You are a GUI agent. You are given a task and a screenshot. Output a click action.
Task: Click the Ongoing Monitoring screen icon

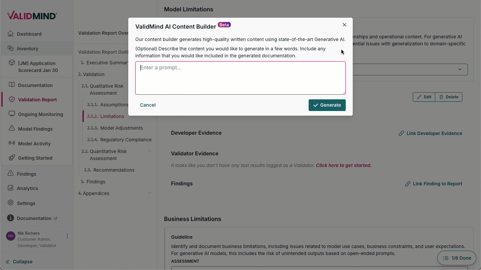[x=12, y=114]
